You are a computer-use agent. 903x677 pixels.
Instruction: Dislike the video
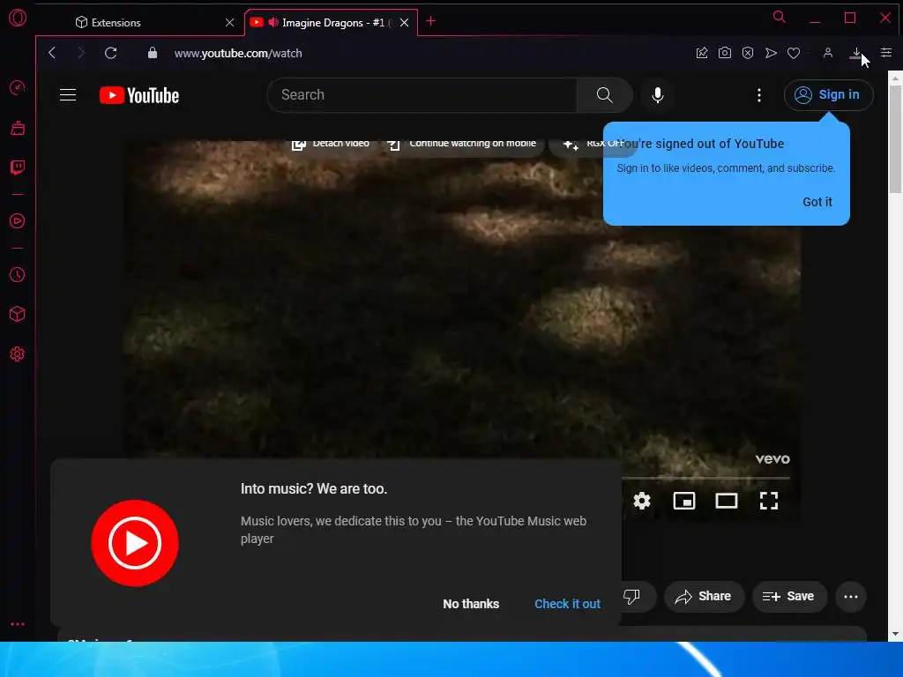(x=631, y=597)
